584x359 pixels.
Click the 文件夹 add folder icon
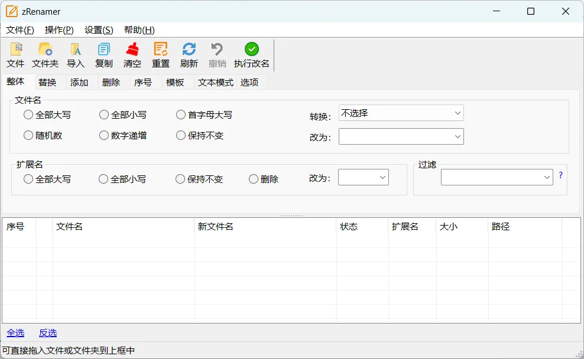[45, 55]
